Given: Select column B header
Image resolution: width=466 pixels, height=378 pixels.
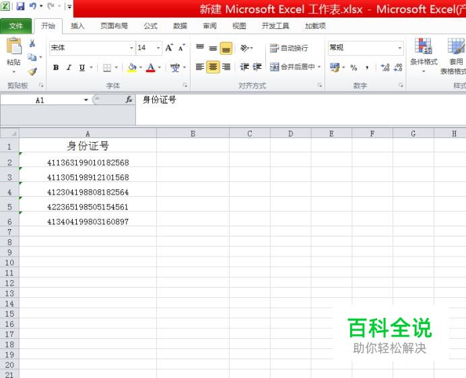Looking at the screenshot, I should click(193, 133).
